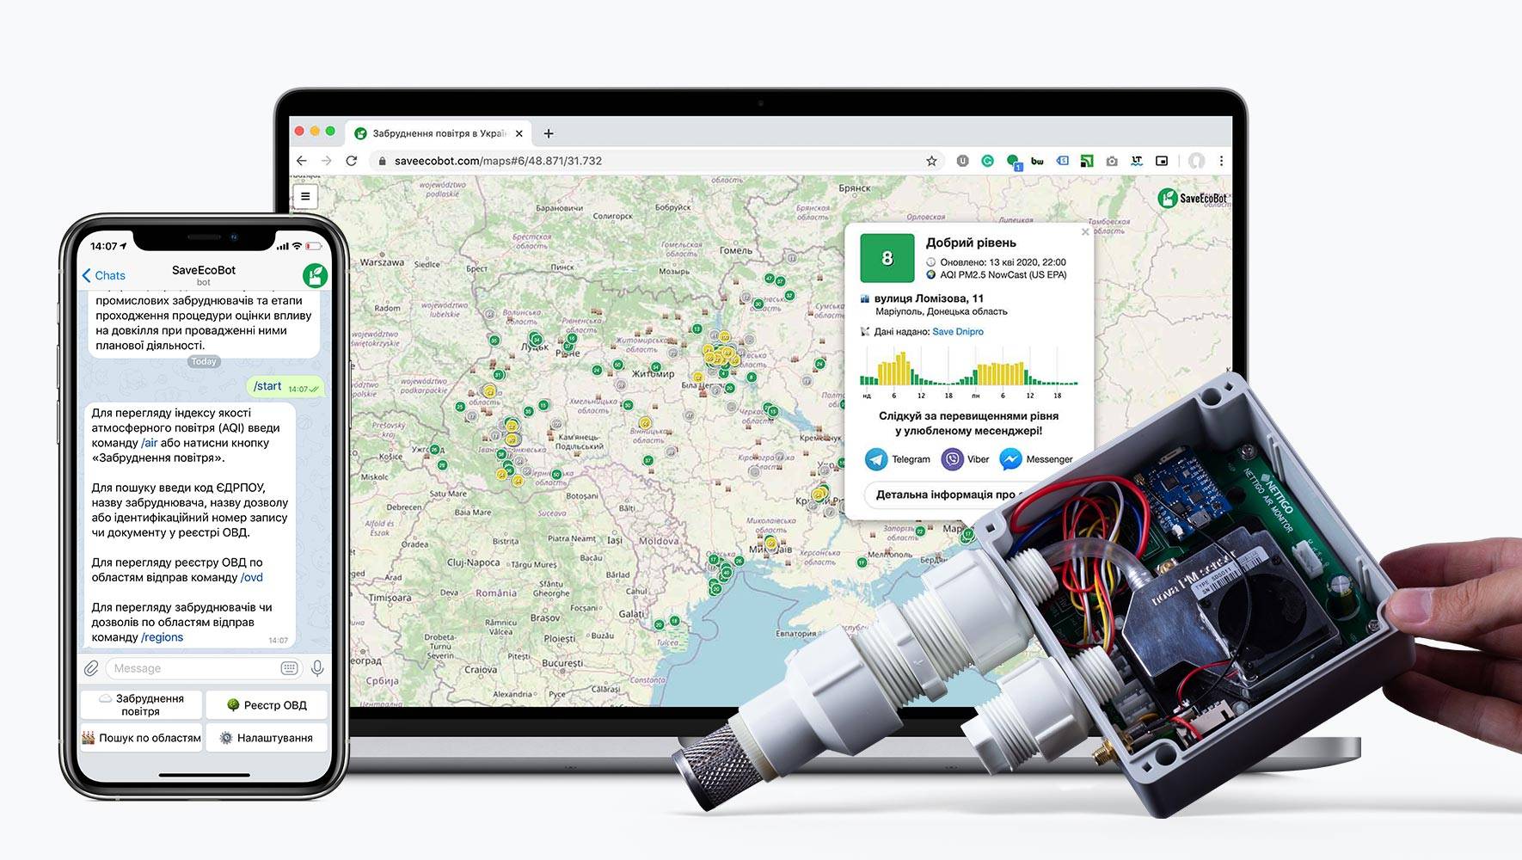Click the Viber messenger icon
The width and height of the screenshot is (1522, 860).
tap(953, 459)
